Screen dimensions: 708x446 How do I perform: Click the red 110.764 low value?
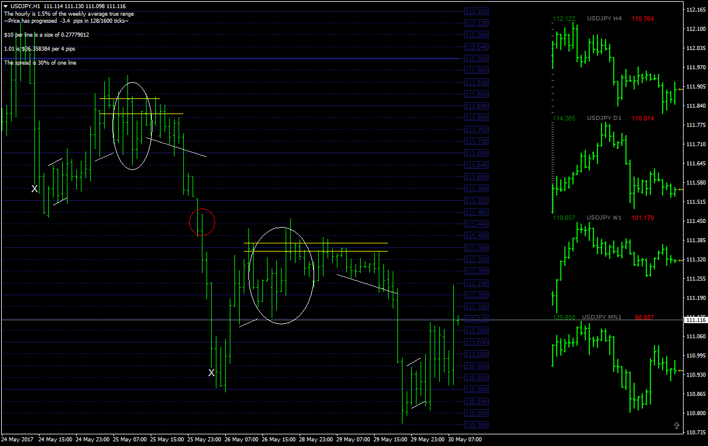642,19
